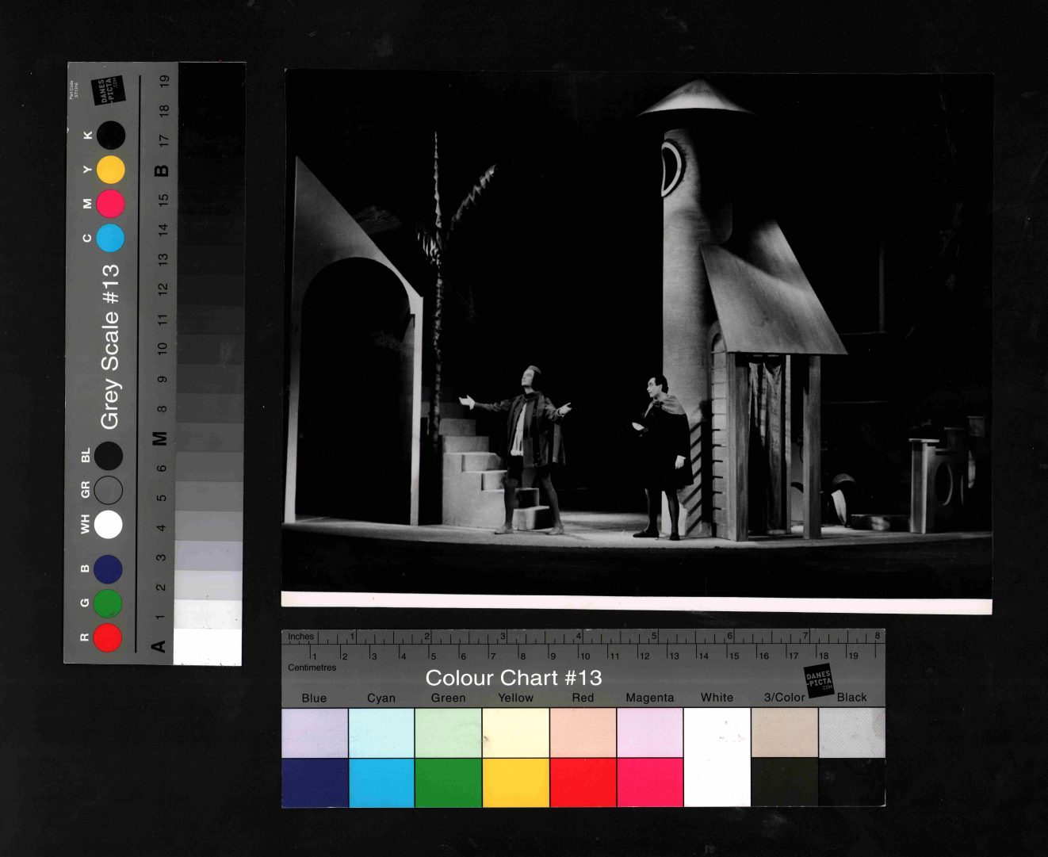Select the green circle labeled G
The image size is (1048, 857).
point(108,603)
